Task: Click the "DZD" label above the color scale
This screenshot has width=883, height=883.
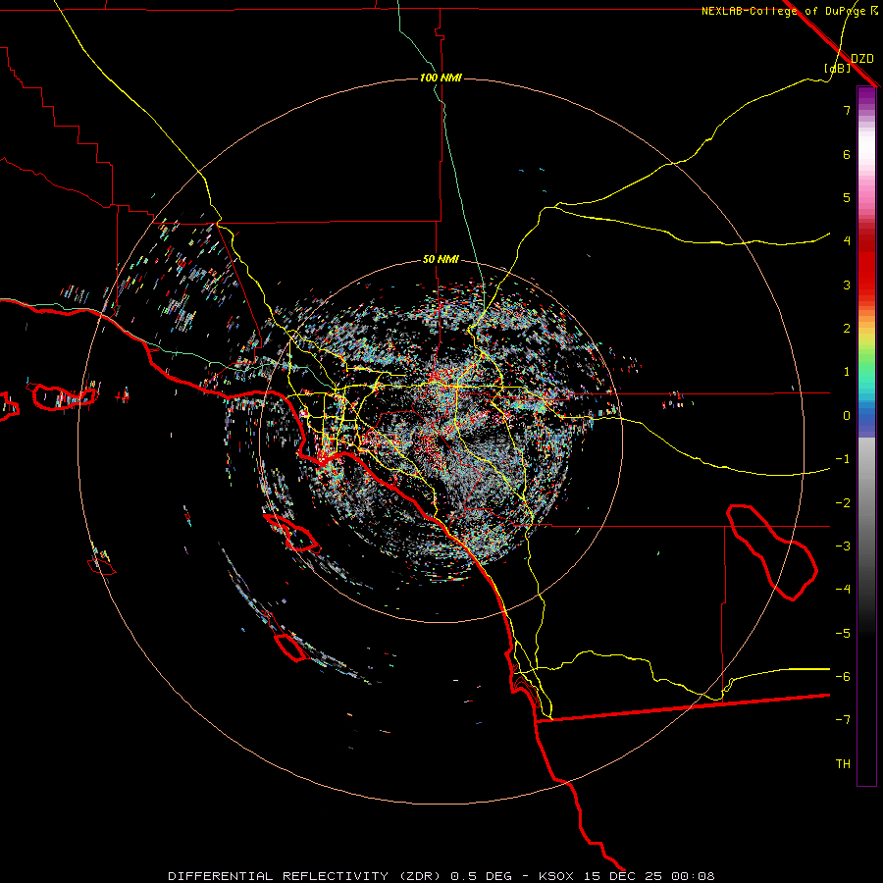Action: (862, 59)
